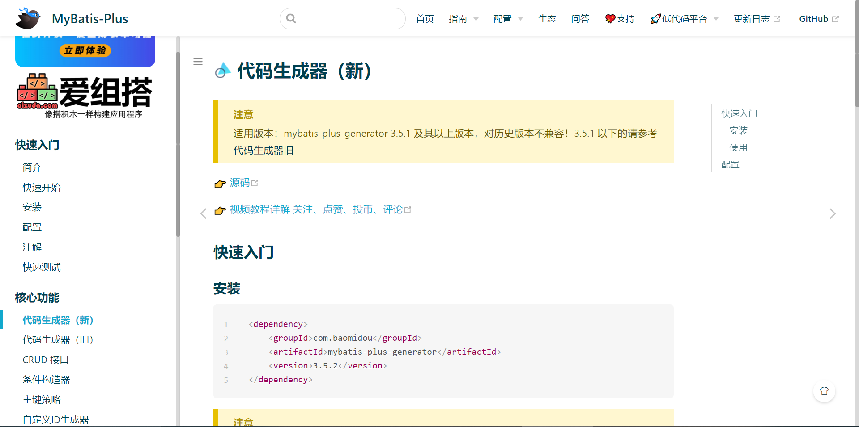Open sidebar item 注解

tap(32, 247)
